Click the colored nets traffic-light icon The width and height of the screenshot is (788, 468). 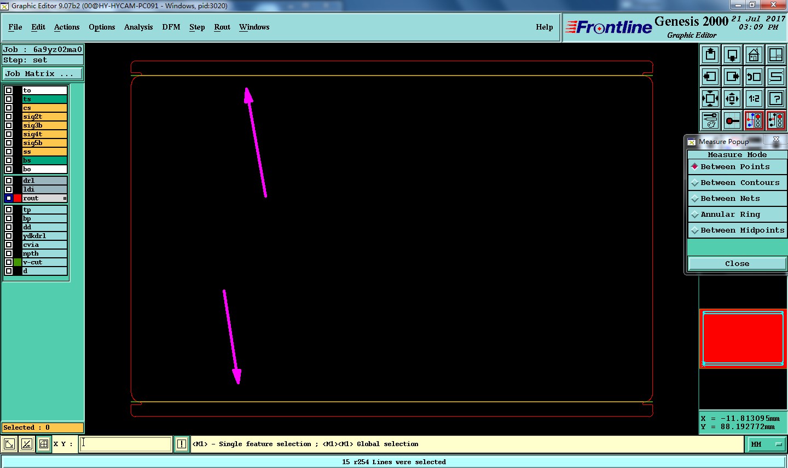point(754,120)
